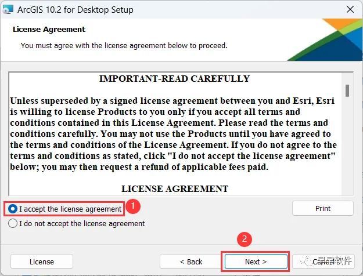Screen dimensions: 363x276
Task: Open the License button at bottom left
Action: 42,262
